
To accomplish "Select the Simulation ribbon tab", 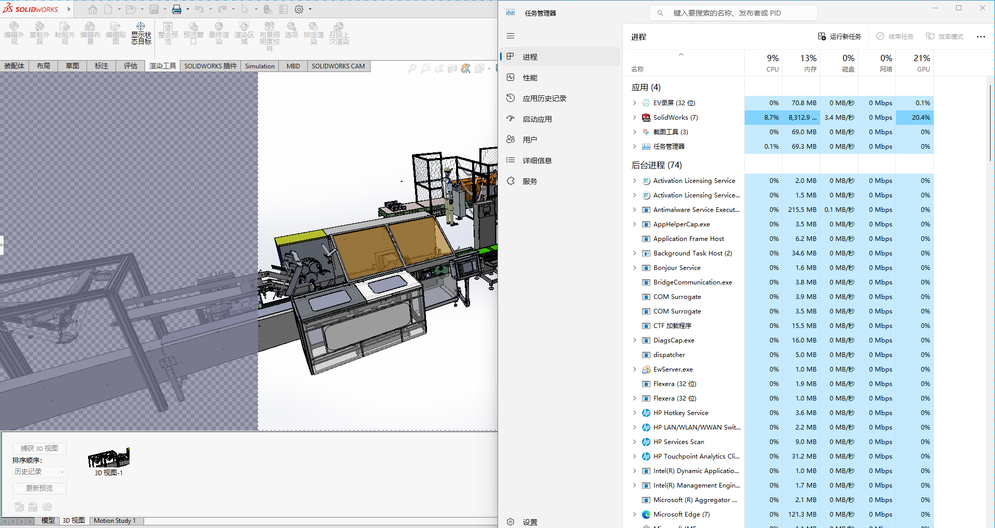I will click(260, 66).
